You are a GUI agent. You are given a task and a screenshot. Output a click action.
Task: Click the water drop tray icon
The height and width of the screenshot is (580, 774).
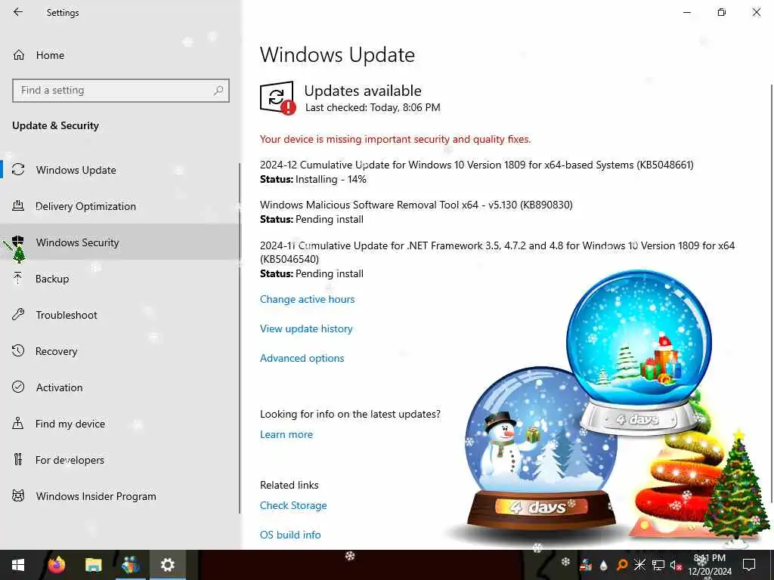[x=603, y=565]
